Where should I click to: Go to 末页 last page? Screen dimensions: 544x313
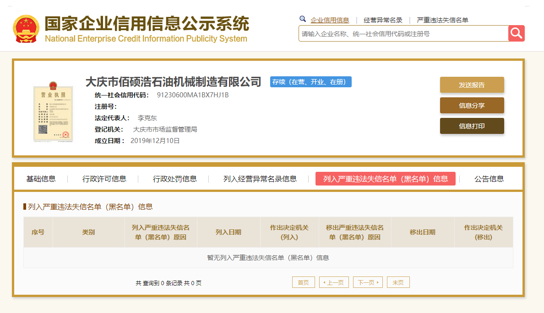tap(398, 282)
